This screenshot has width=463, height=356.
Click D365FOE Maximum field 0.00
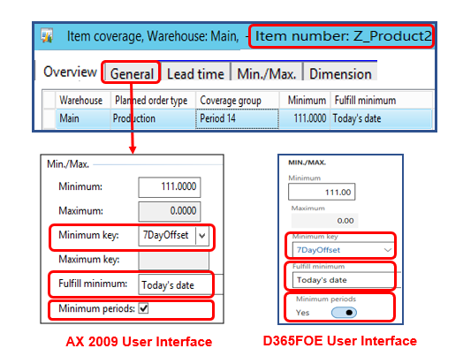tap(324, 221)
